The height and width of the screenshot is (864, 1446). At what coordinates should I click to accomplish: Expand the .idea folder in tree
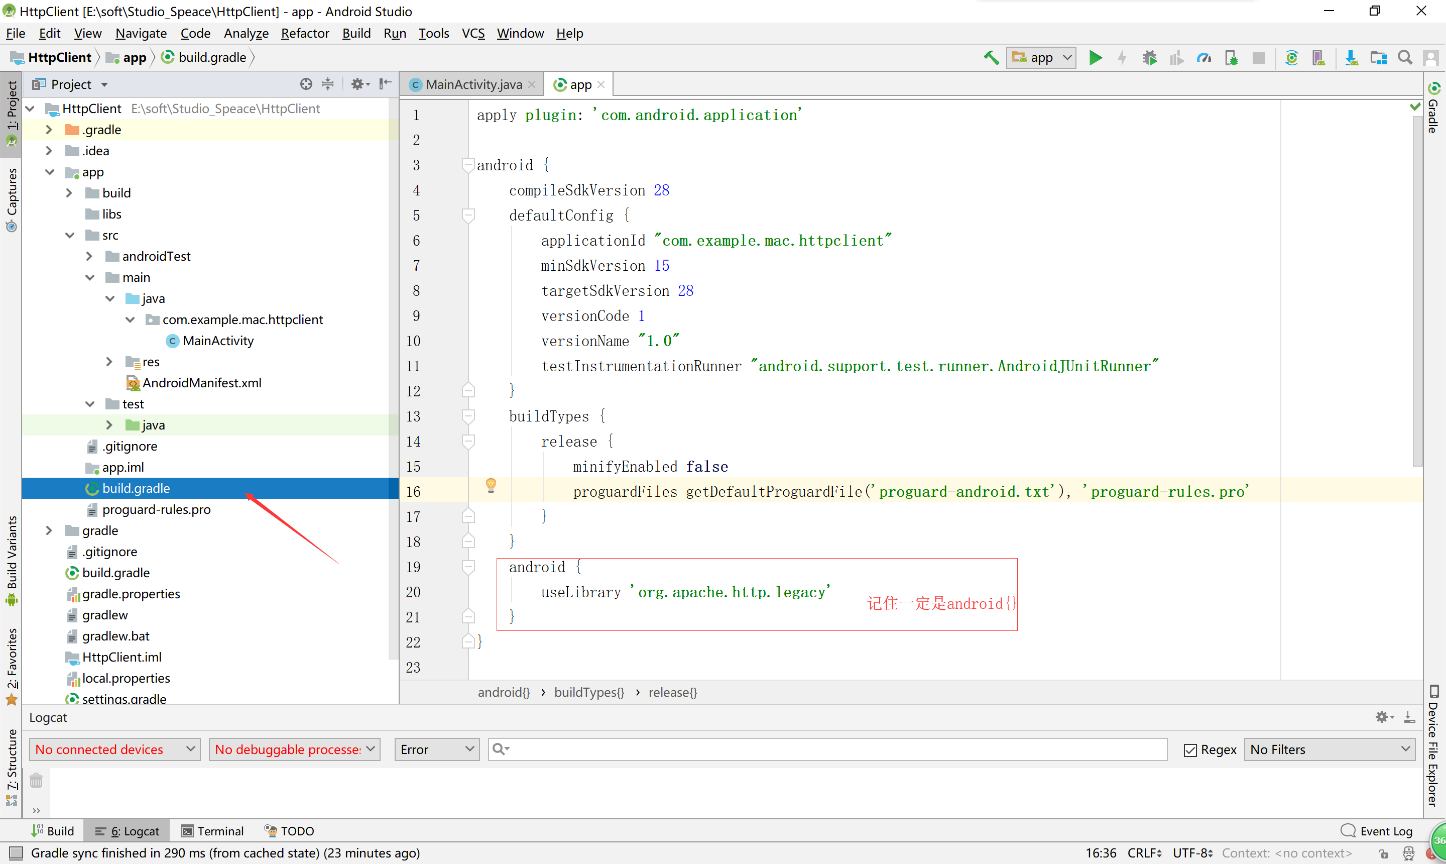point(49,151)
